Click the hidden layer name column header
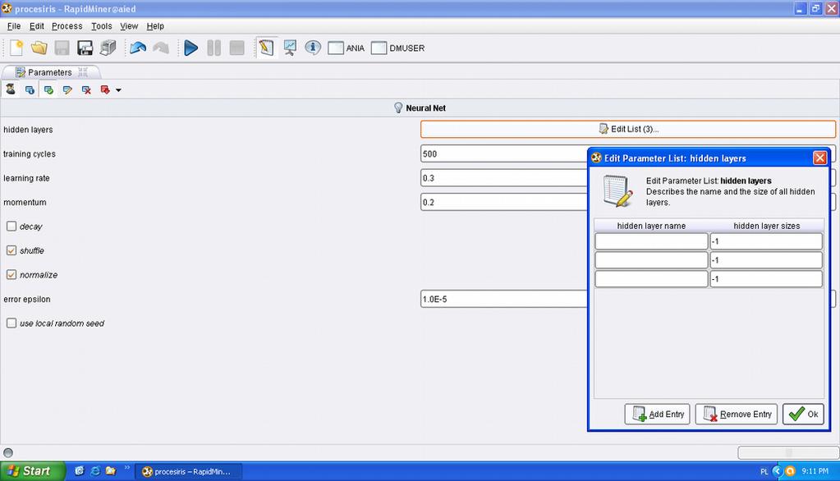This screenshot has width=840, height=481. [x=651, y=226]
